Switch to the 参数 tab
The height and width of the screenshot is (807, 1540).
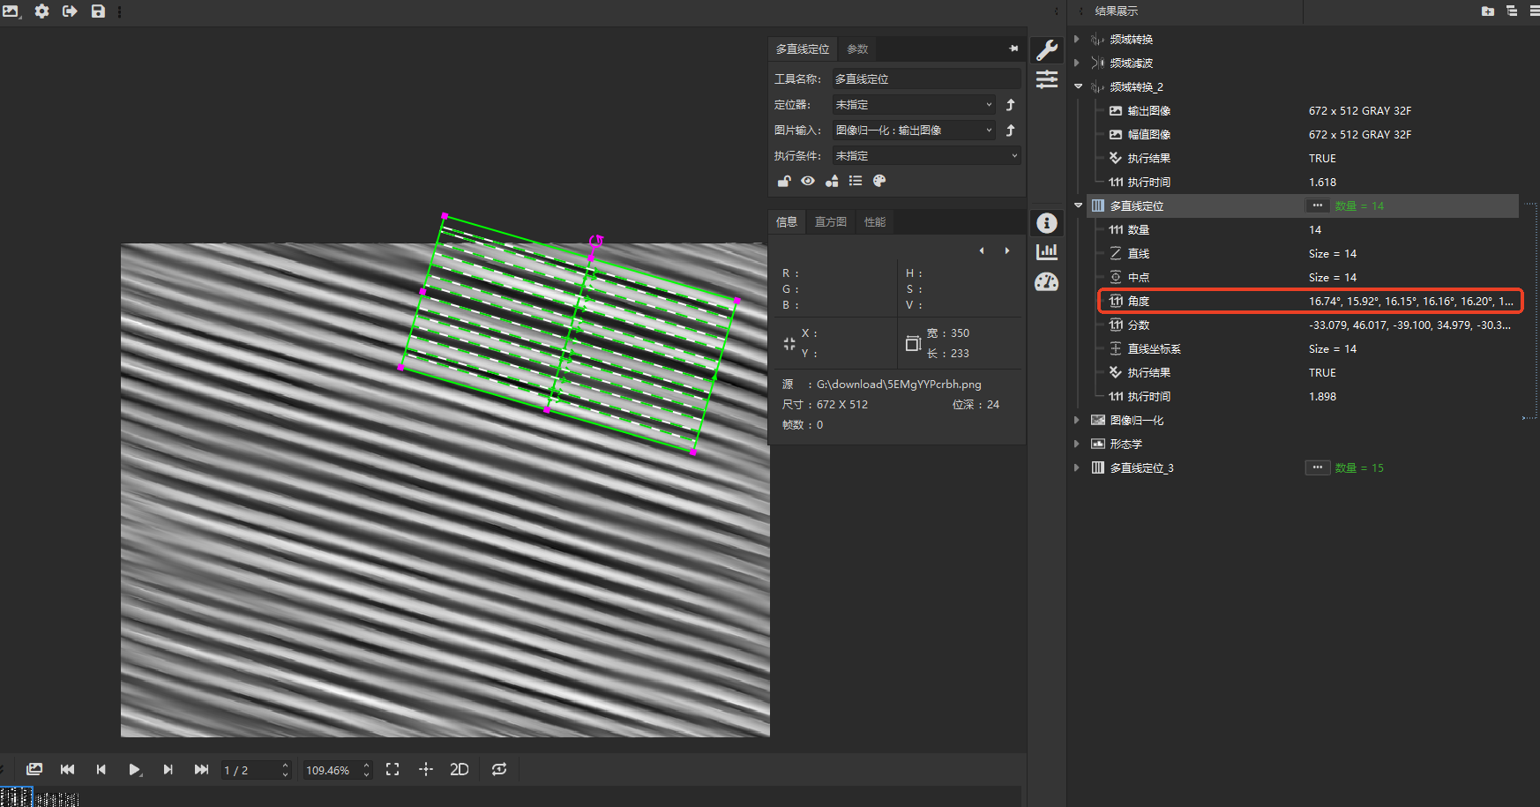point(857,49)
